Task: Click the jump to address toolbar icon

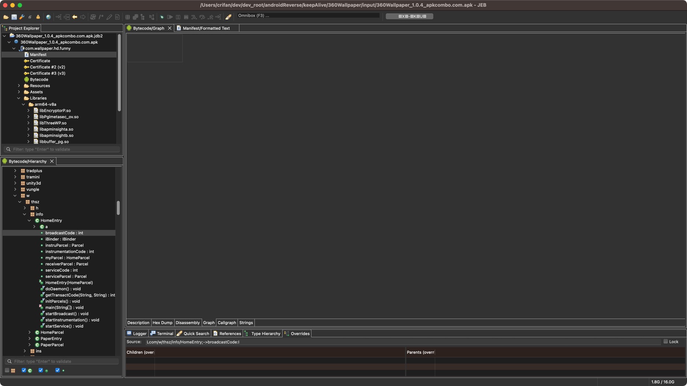Action: (x=58, y=17)
